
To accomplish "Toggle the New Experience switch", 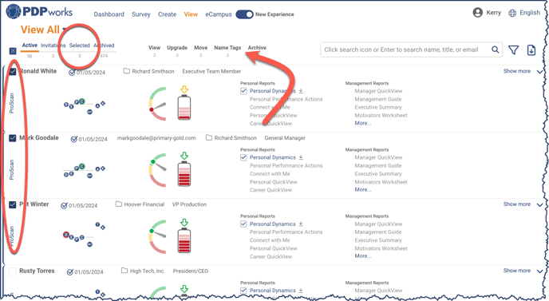I will pos(244,14).
